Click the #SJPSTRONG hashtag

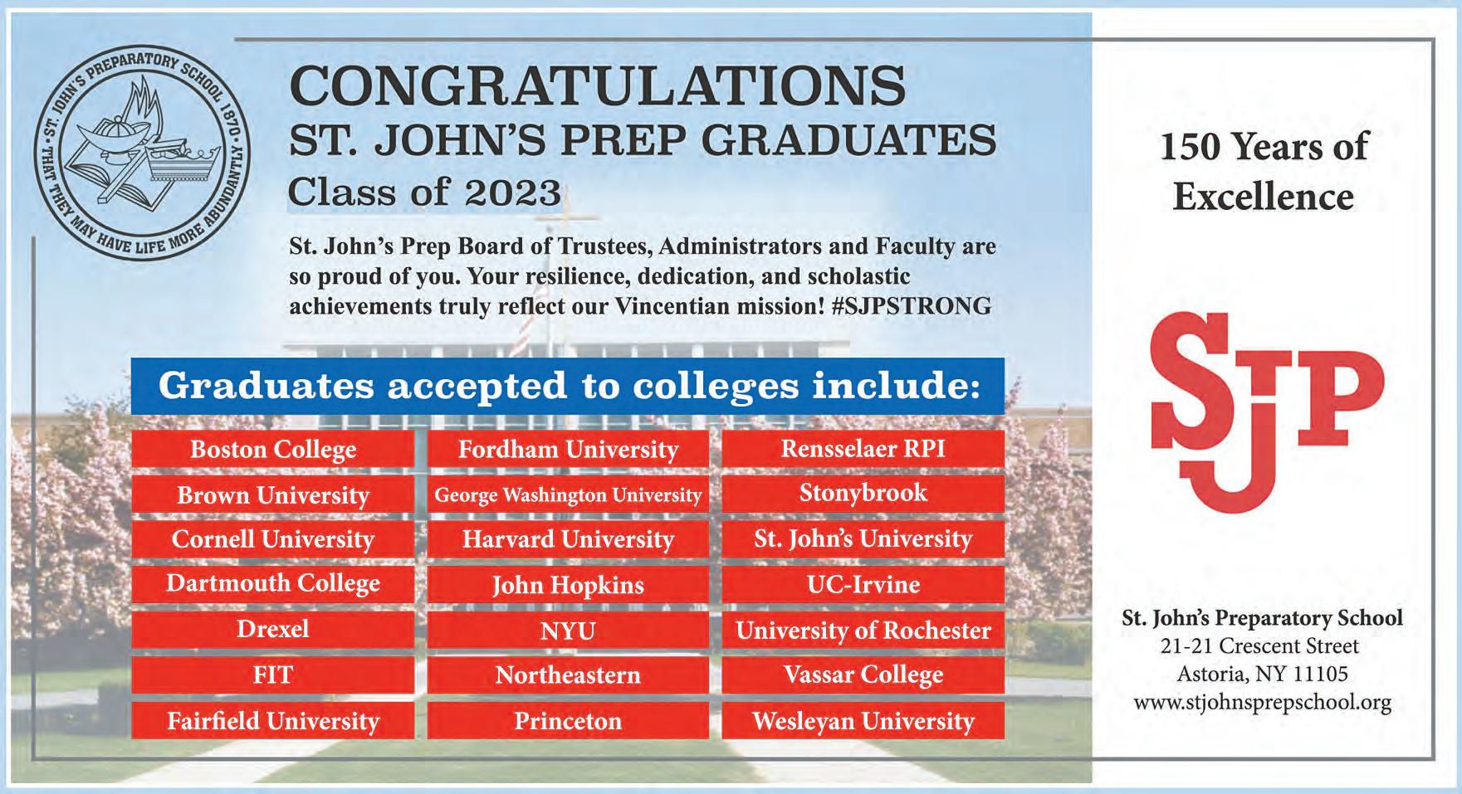pyautogui.click(x=911, y=306)
